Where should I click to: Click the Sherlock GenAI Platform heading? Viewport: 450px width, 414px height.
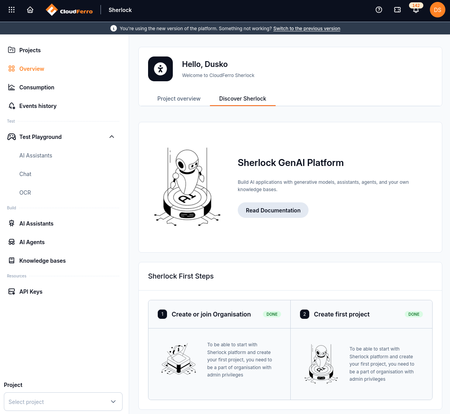[x=290, y=163]
